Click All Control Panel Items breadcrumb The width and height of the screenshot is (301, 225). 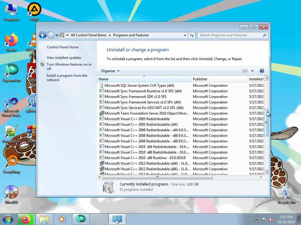[88, 35]
